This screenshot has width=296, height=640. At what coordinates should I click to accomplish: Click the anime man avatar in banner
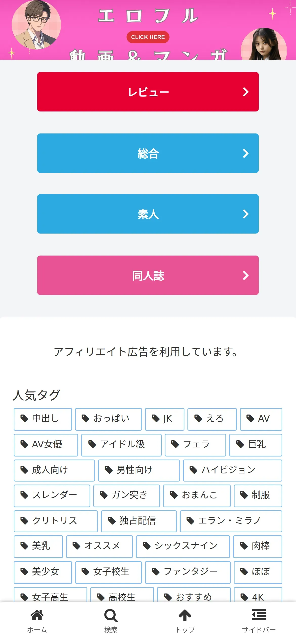[36, 25]
